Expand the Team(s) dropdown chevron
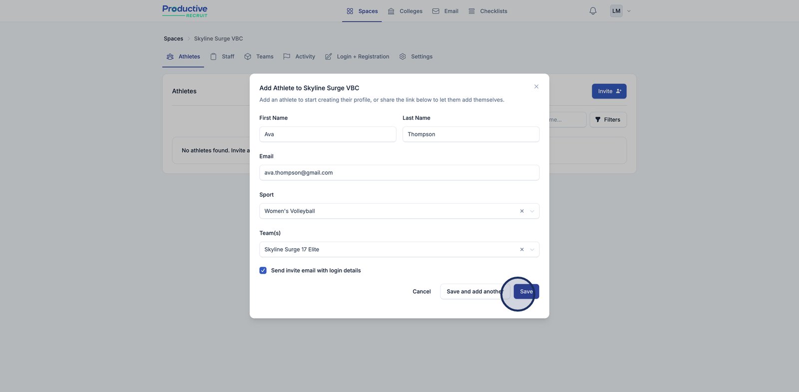 point(532,250)
